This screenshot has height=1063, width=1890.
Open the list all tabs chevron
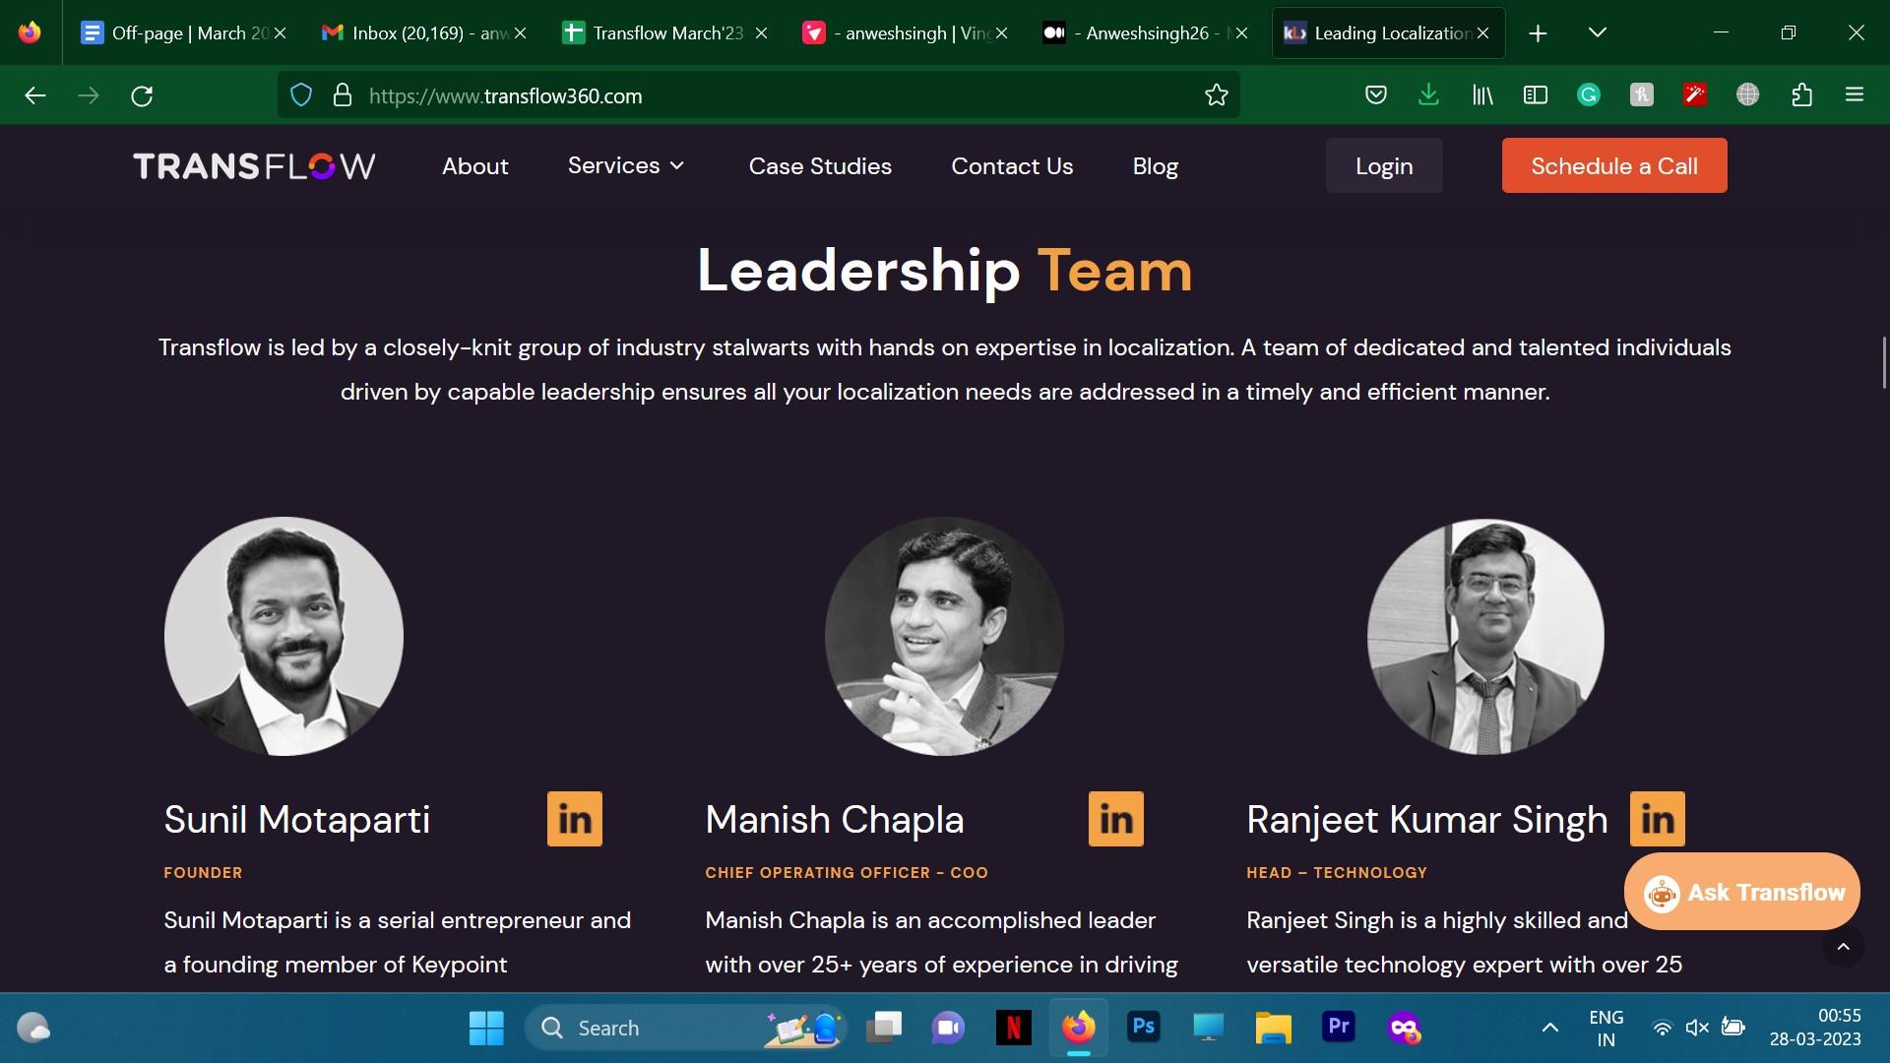(1598, 32)
